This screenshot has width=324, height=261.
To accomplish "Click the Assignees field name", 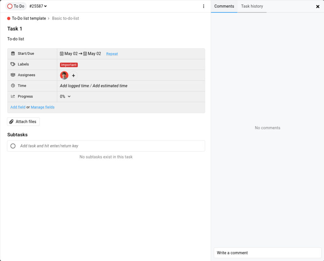I will pyautogui.click(x=27, y=75).
